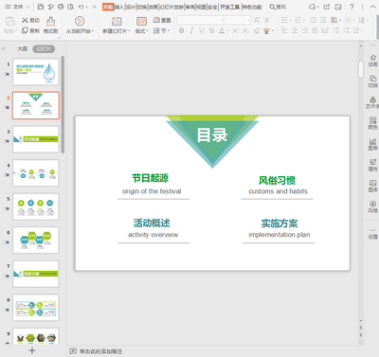Open the Properties (属性) side panel
This screenshot has width=379, height=357.
pos(372,165)
